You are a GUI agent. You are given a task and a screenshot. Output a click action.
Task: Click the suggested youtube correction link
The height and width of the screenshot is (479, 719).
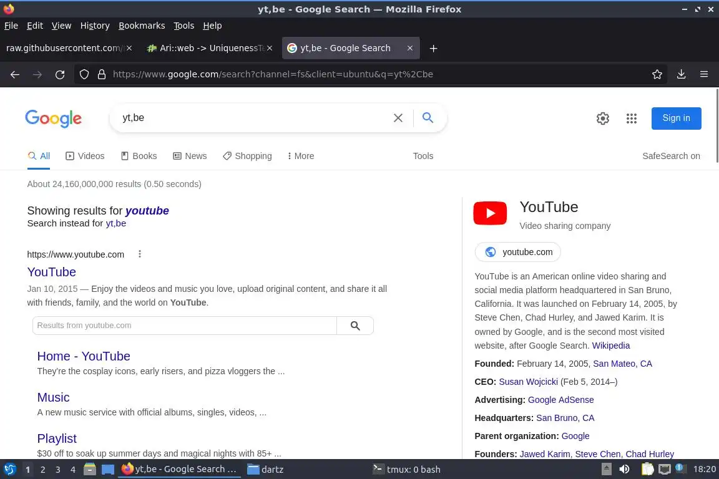click(x=147, y=211)
